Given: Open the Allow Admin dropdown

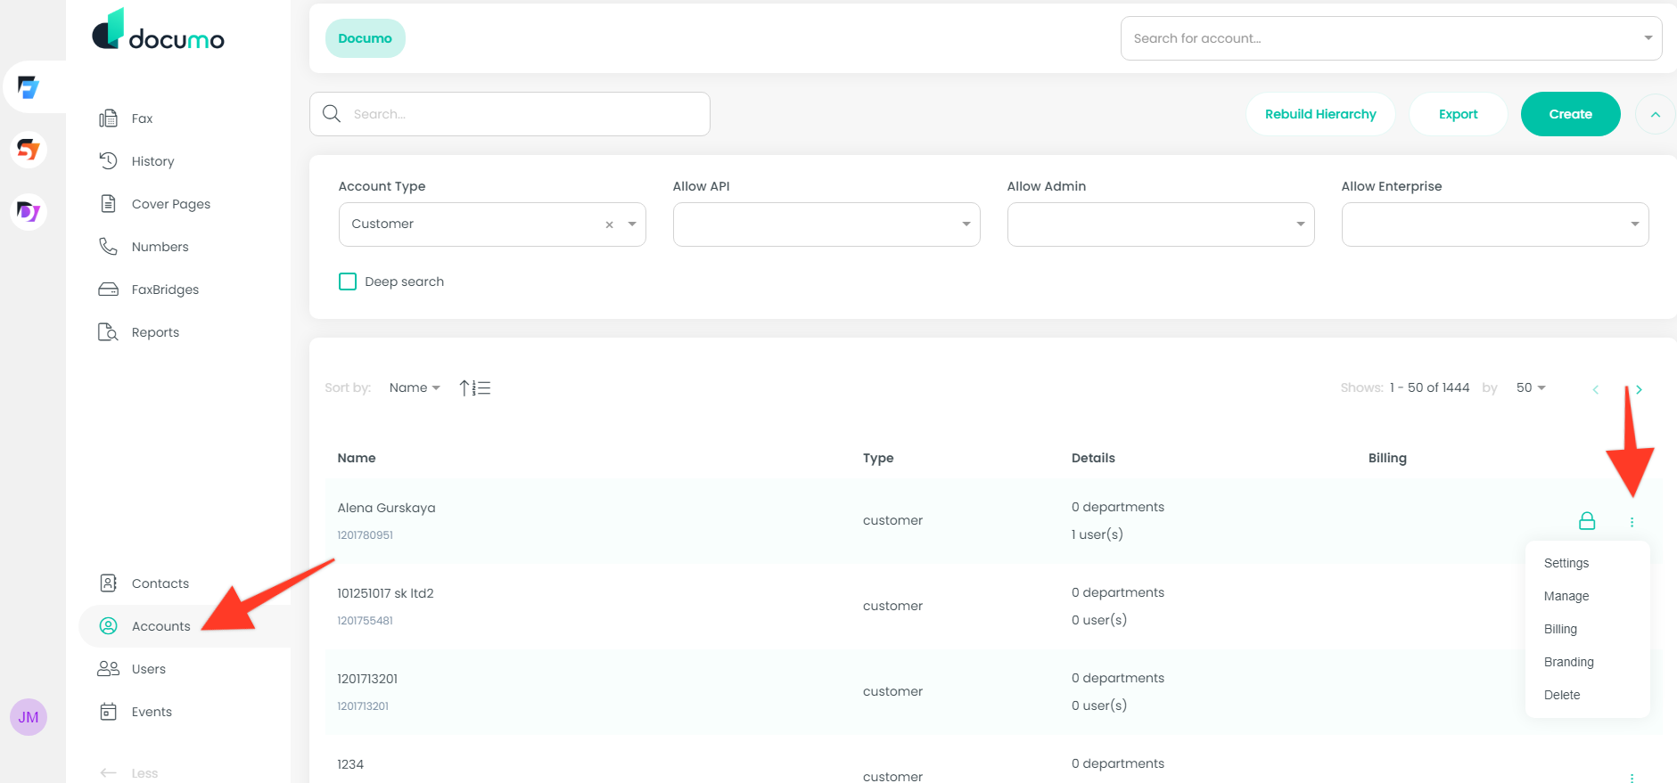Looking at the screenshot, I should click(1161, 224).
